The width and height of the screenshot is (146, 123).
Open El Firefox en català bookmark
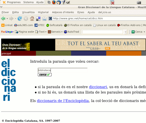click(78, 25)
